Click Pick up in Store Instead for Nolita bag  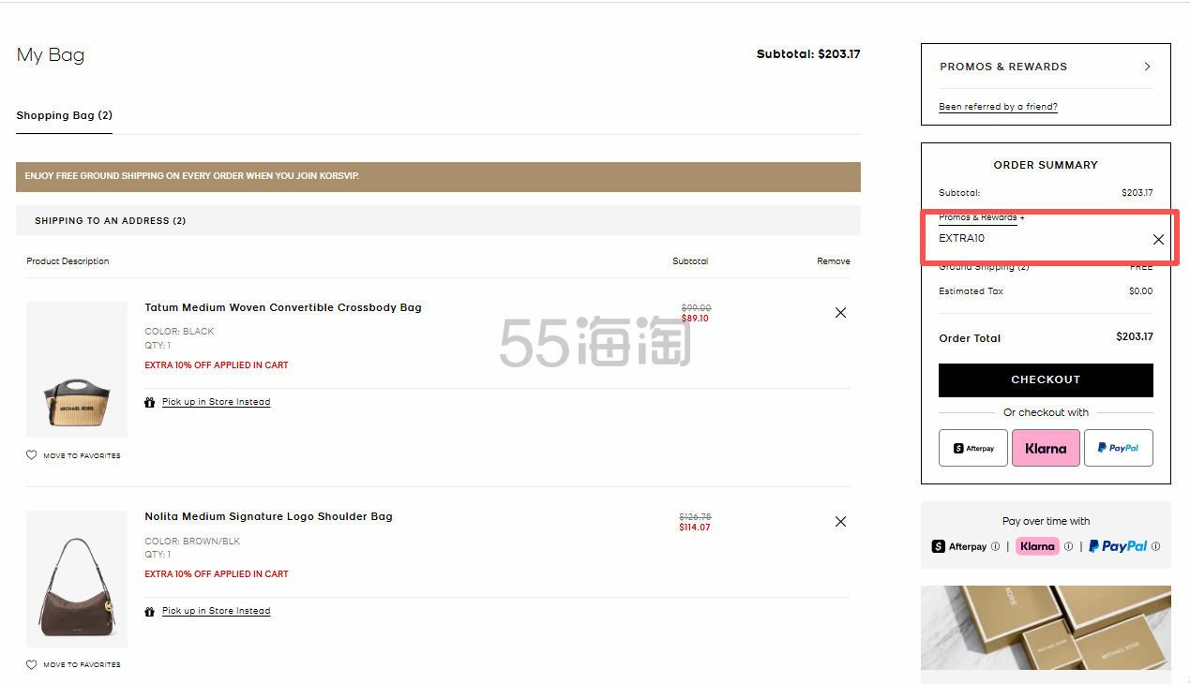point(216,611)
